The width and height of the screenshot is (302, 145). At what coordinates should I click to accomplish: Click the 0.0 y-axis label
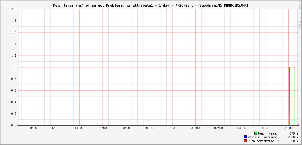(x=14, y=125)
